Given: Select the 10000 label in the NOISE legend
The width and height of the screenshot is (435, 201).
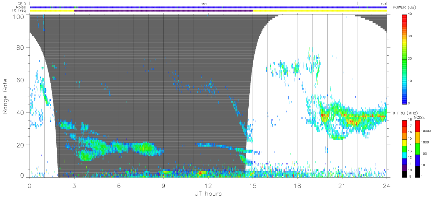Looking at the screenshot, I should pos(425,131).
